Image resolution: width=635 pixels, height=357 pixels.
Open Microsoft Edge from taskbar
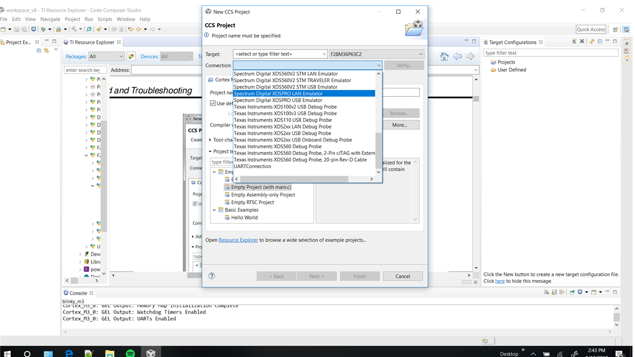coord(69,353)
